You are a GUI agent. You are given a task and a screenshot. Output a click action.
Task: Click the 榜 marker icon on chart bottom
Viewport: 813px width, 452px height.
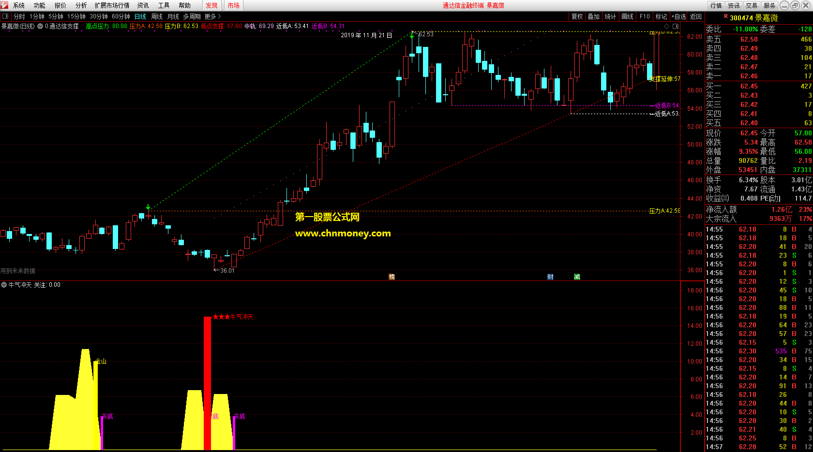392,277
